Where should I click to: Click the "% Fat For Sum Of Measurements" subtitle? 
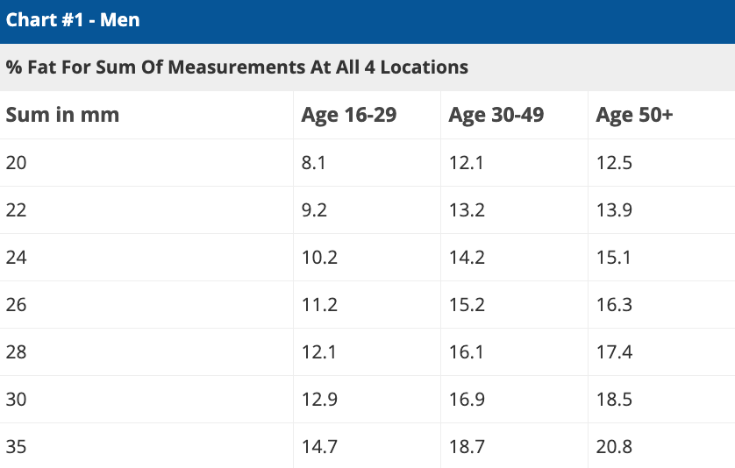(237, 67)
